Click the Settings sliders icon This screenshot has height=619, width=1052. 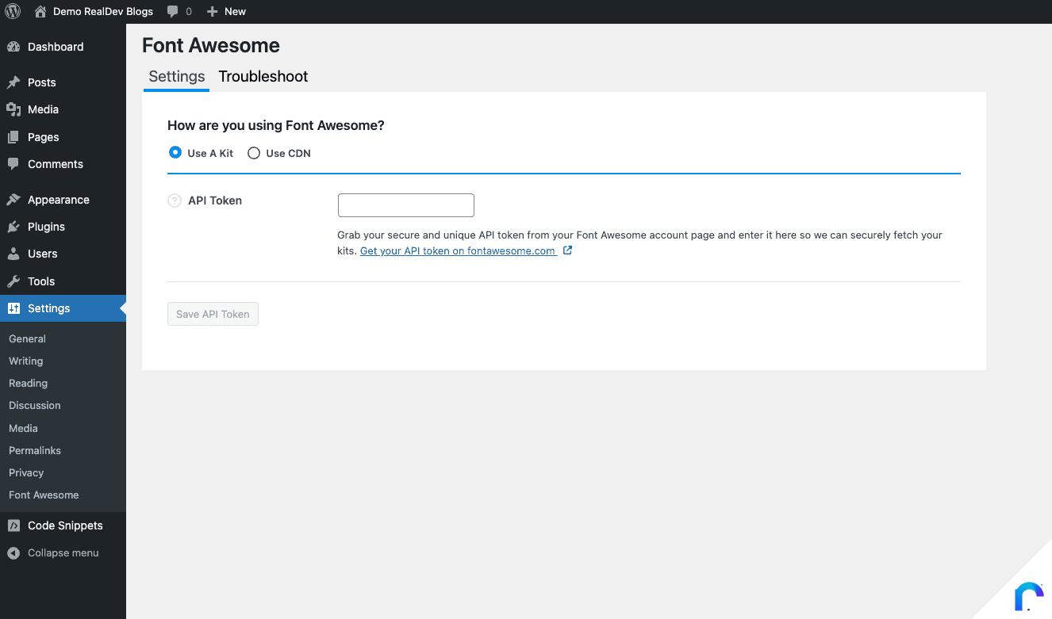coord(13,308)
